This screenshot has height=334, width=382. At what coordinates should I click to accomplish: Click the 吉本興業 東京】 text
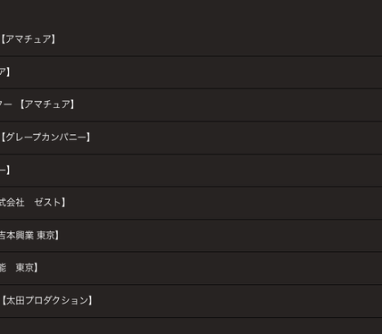tap(29, 235)
